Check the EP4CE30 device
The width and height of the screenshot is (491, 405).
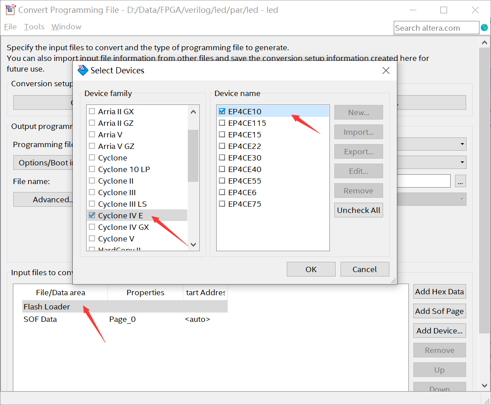[x=222, y=158]
